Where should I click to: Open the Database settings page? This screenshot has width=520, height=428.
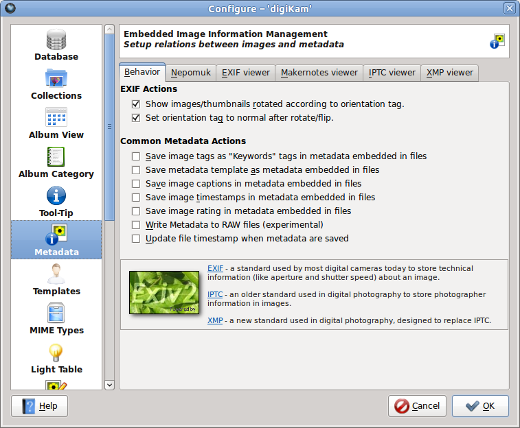[x=56, y=45]
